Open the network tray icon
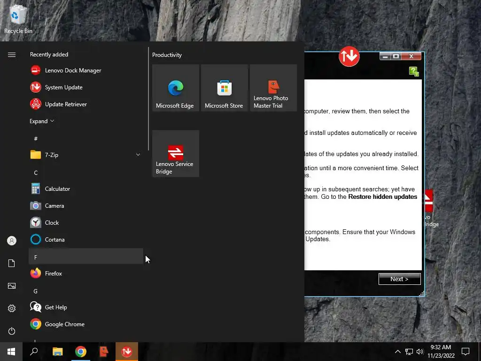 [409, 352]
